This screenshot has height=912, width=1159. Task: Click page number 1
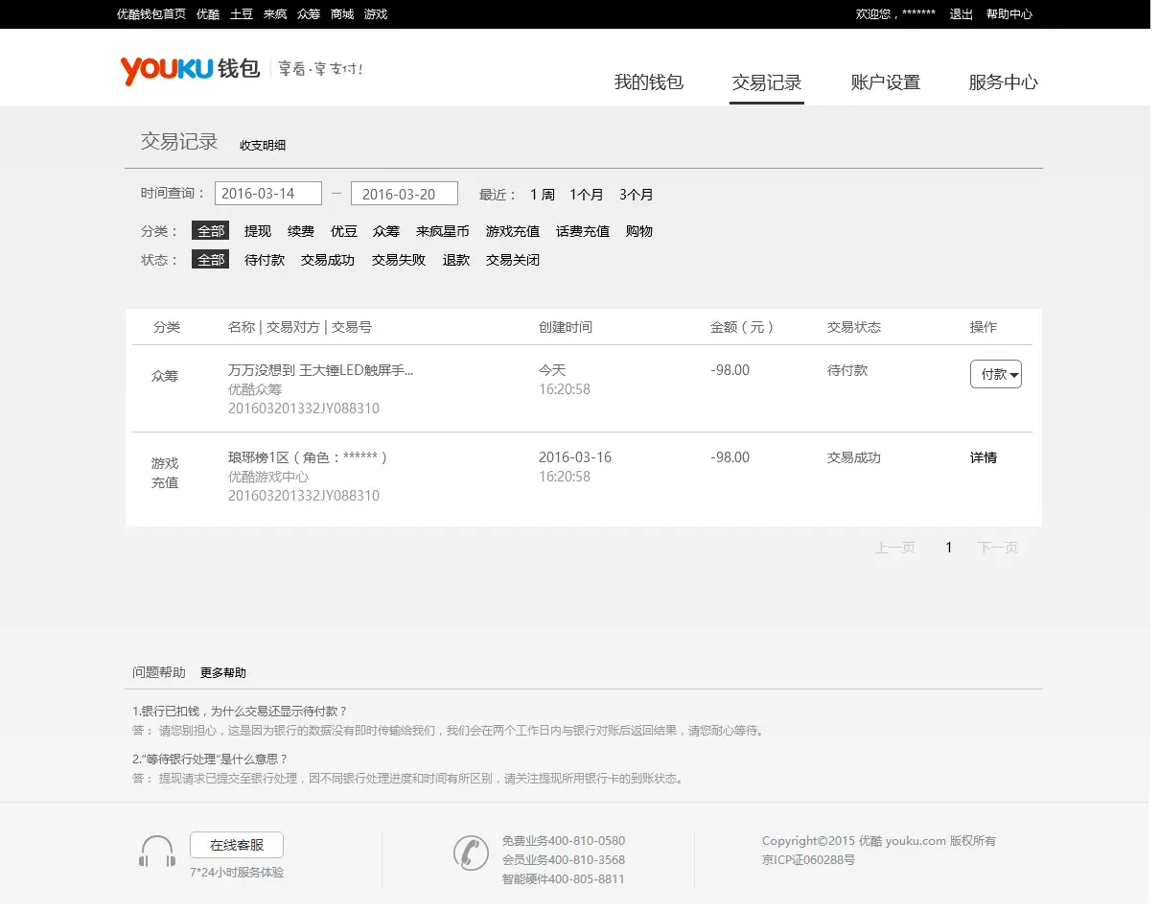click(x=949, y=548)
